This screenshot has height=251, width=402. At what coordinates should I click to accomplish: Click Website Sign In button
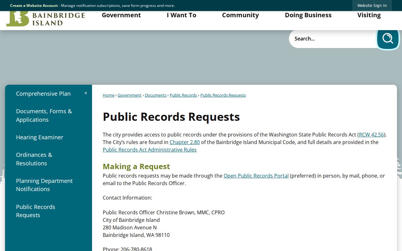click(372, 5)
